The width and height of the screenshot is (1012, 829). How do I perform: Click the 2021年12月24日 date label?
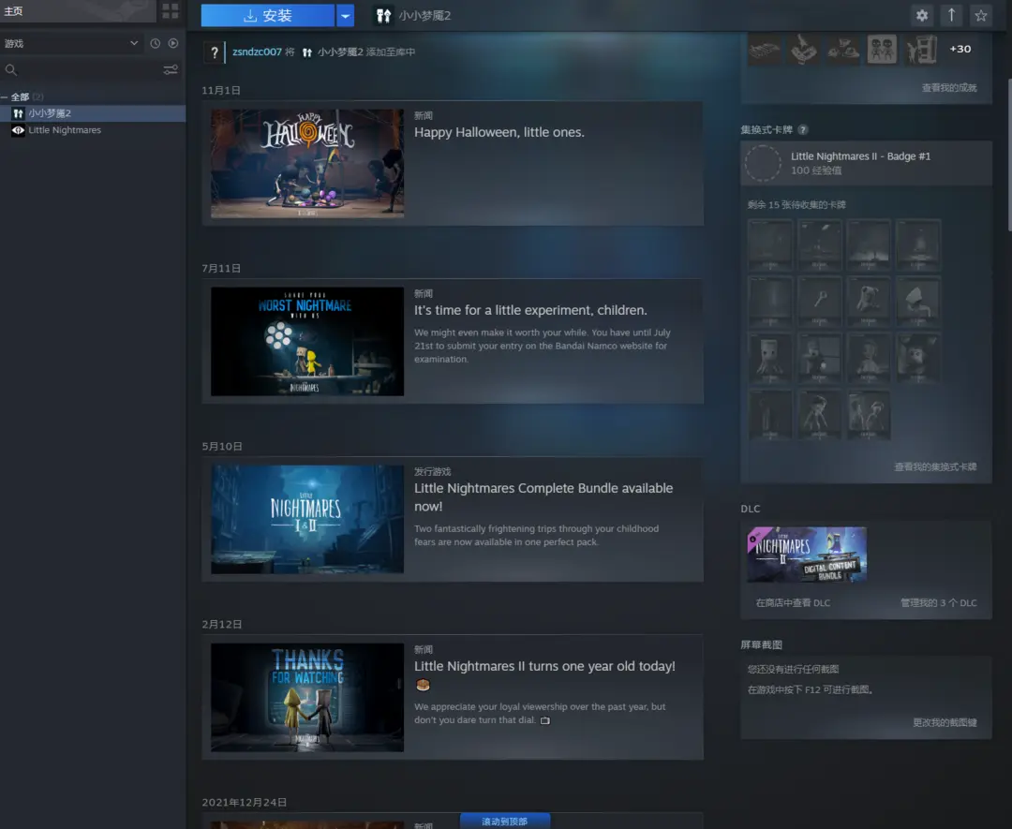click(x=244, y=803)
